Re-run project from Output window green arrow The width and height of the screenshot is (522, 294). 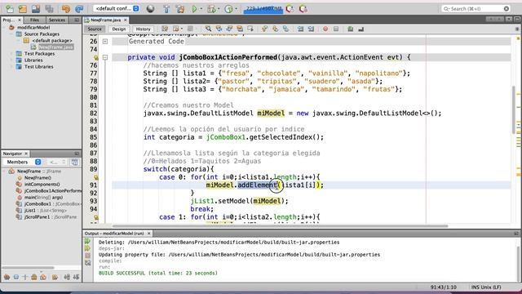coord(87,242)
